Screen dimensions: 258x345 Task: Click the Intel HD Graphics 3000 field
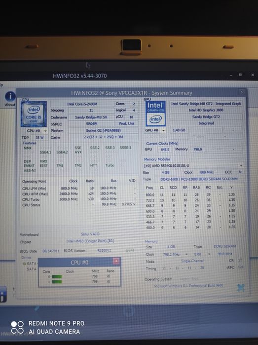pos(206,110)
